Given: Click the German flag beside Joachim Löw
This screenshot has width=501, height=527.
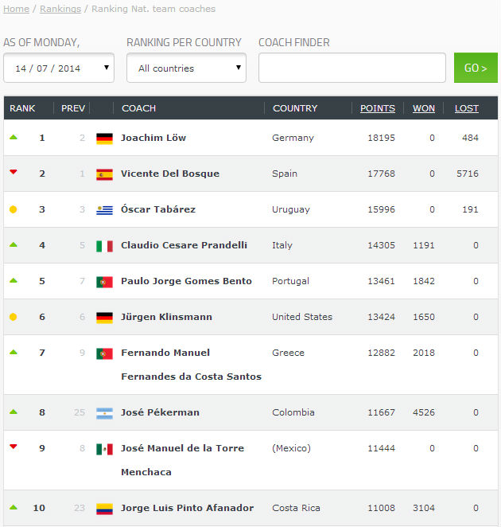Looking at the screenshot, I should pos(104,139).
